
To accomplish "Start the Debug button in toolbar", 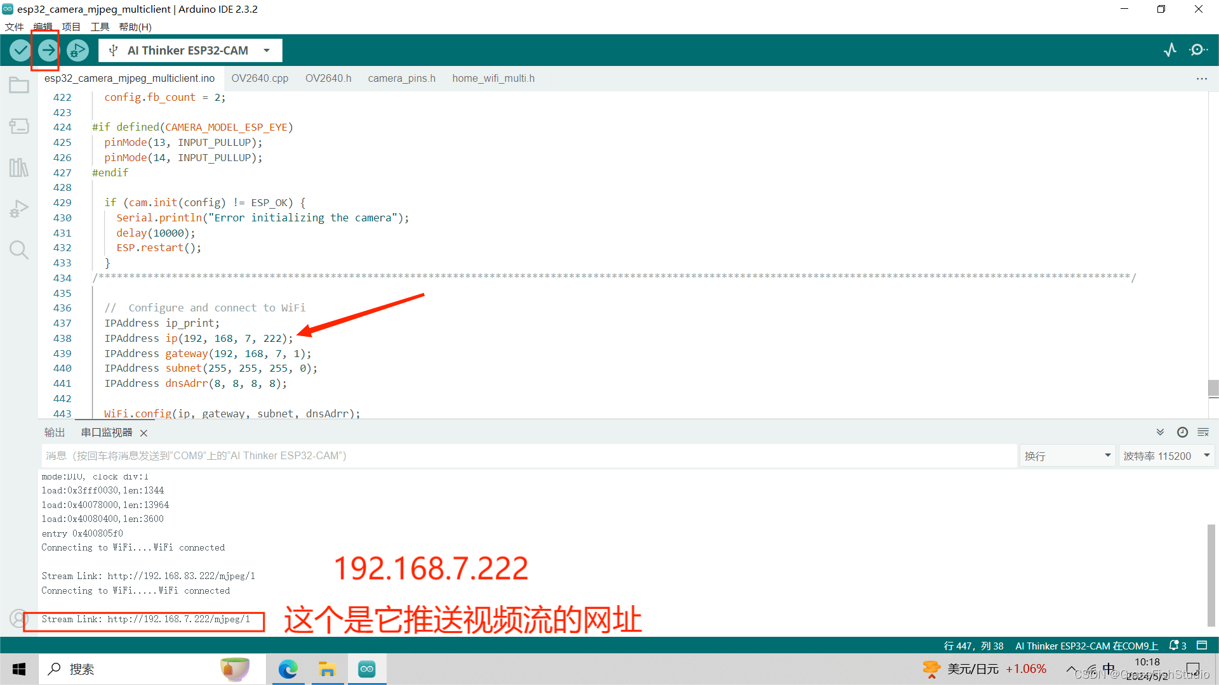I will click(x=77, y=50).
